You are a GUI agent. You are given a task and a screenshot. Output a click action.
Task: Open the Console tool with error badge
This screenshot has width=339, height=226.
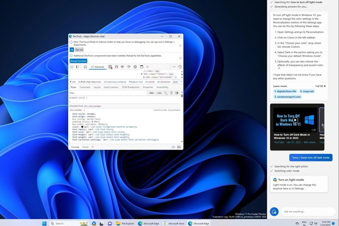[110, 67]
